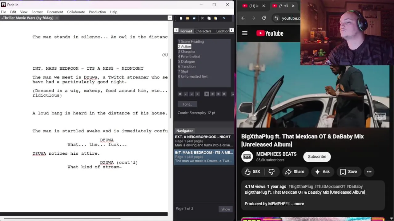Go back in the browser
Viewport: 394px width, 221px height.
243,18
